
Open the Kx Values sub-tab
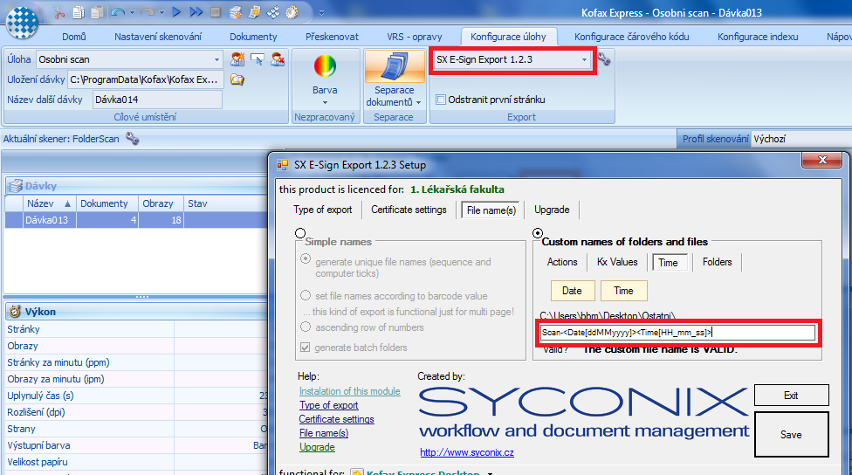[617, 262]
